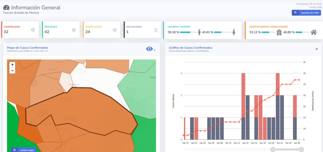The height and width of the screenshot is (152, 323).
Task: Click the female figure icon
Action: click(234, 32)
